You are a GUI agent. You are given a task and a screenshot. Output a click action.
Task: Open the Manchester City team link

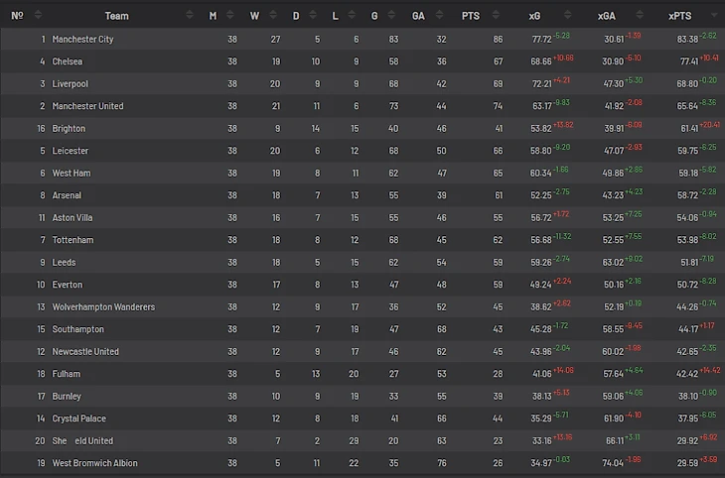click(x=82, y=39)
